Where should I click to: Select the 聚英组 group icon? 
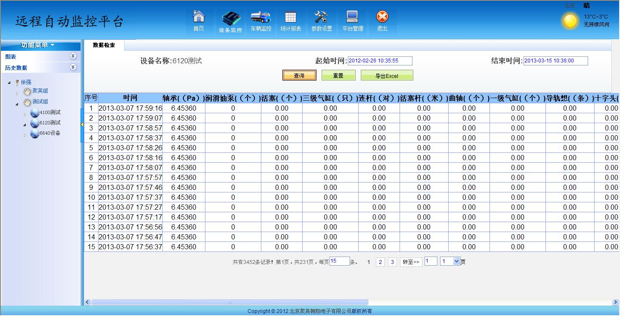click(26, 92)
